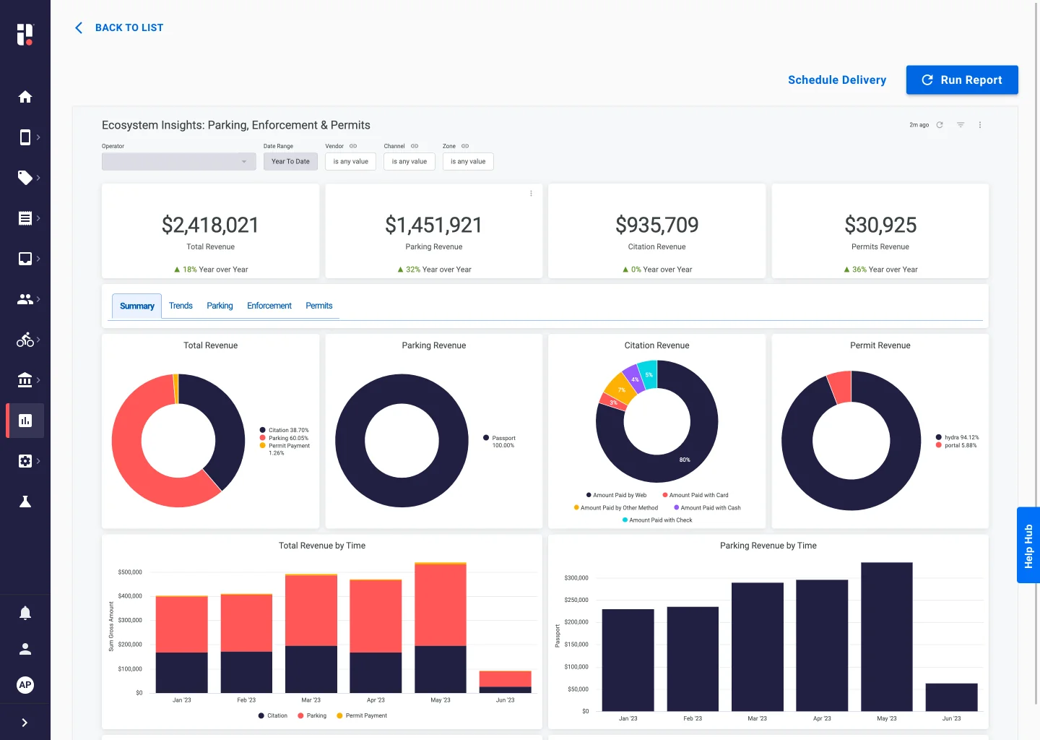Expand the sidebar with bottom chevron
The width and height of the screenshot is (1040, 740).
25,723
